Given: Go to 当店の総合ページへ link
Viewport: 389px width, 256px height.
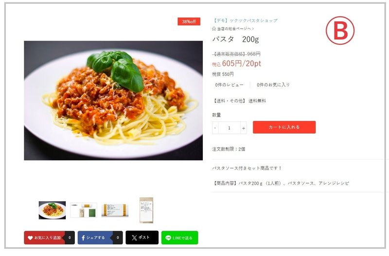Looking at the screenshot, I should click(235, 29).
